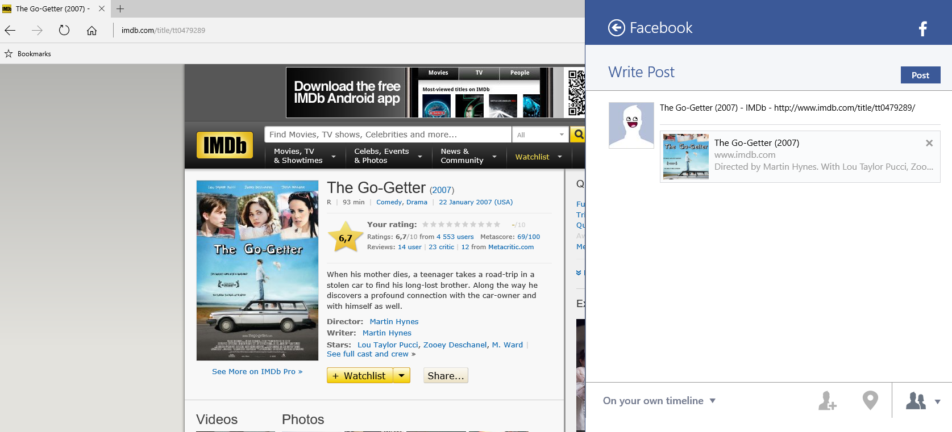The image size is (952, 432).
Task: Click the Post button
Action: 920,75
